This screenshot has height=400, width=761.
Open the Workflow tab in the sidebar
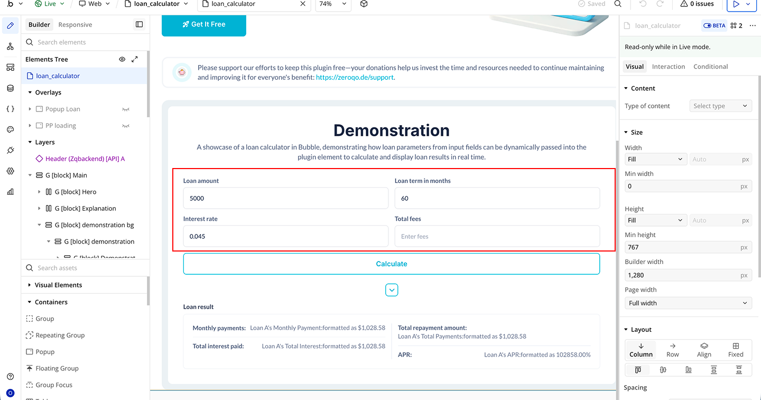[x=11, y=46]
